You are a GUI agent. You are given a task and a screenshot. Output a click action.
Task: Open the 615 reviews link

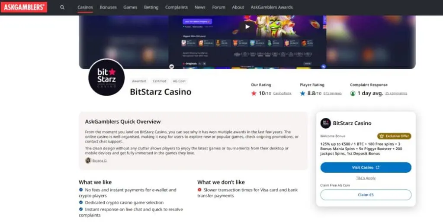click(x=333, y=93)
